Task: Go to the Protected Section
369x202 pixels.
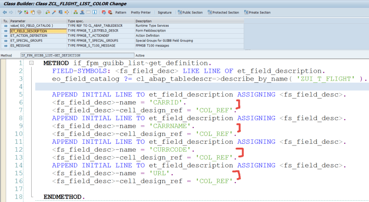Action: [224, 13]
